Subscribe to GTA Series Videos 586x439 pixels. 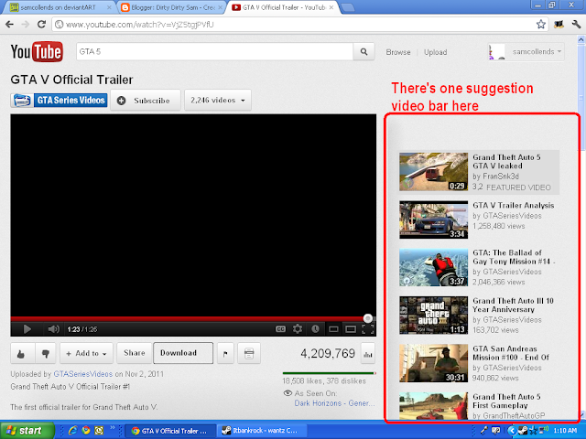[x=146, y=100]
